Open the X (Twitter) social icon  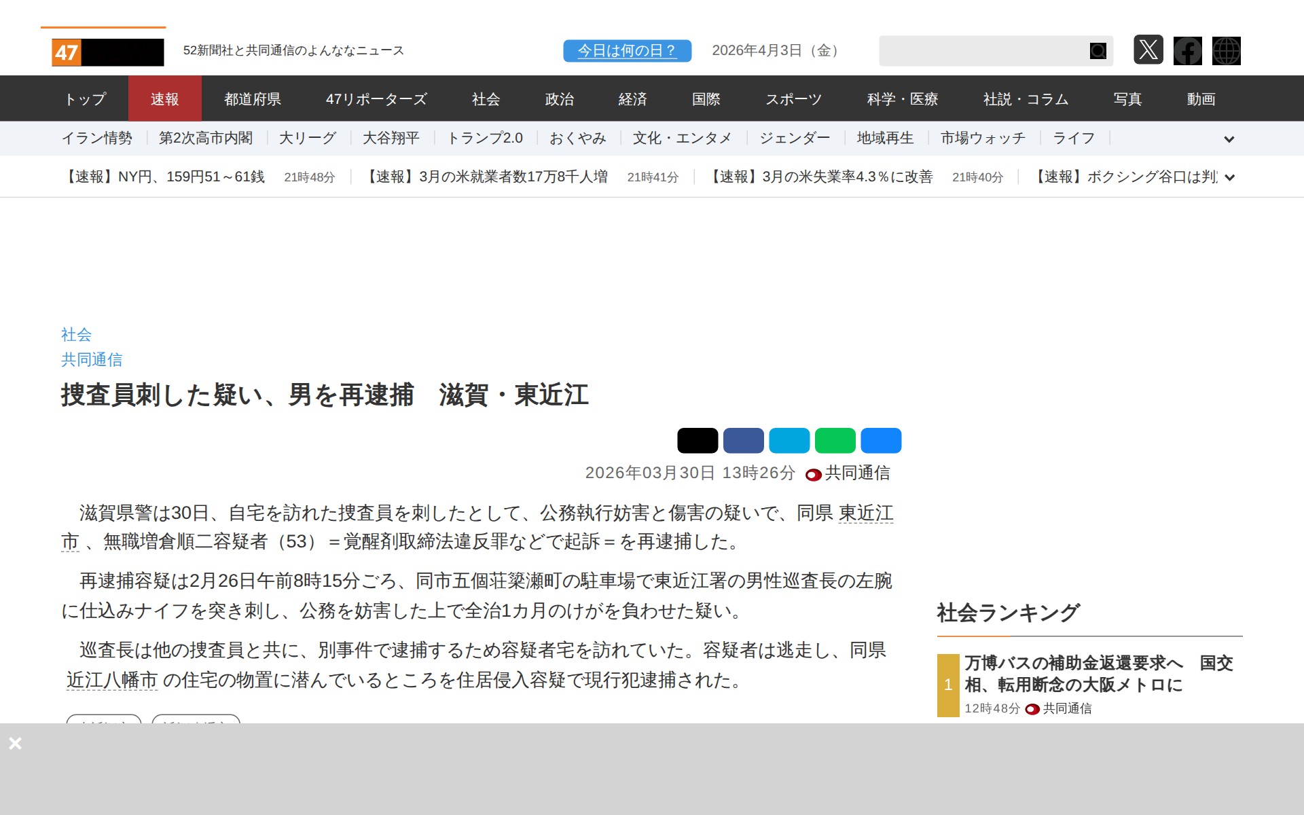1148,50
